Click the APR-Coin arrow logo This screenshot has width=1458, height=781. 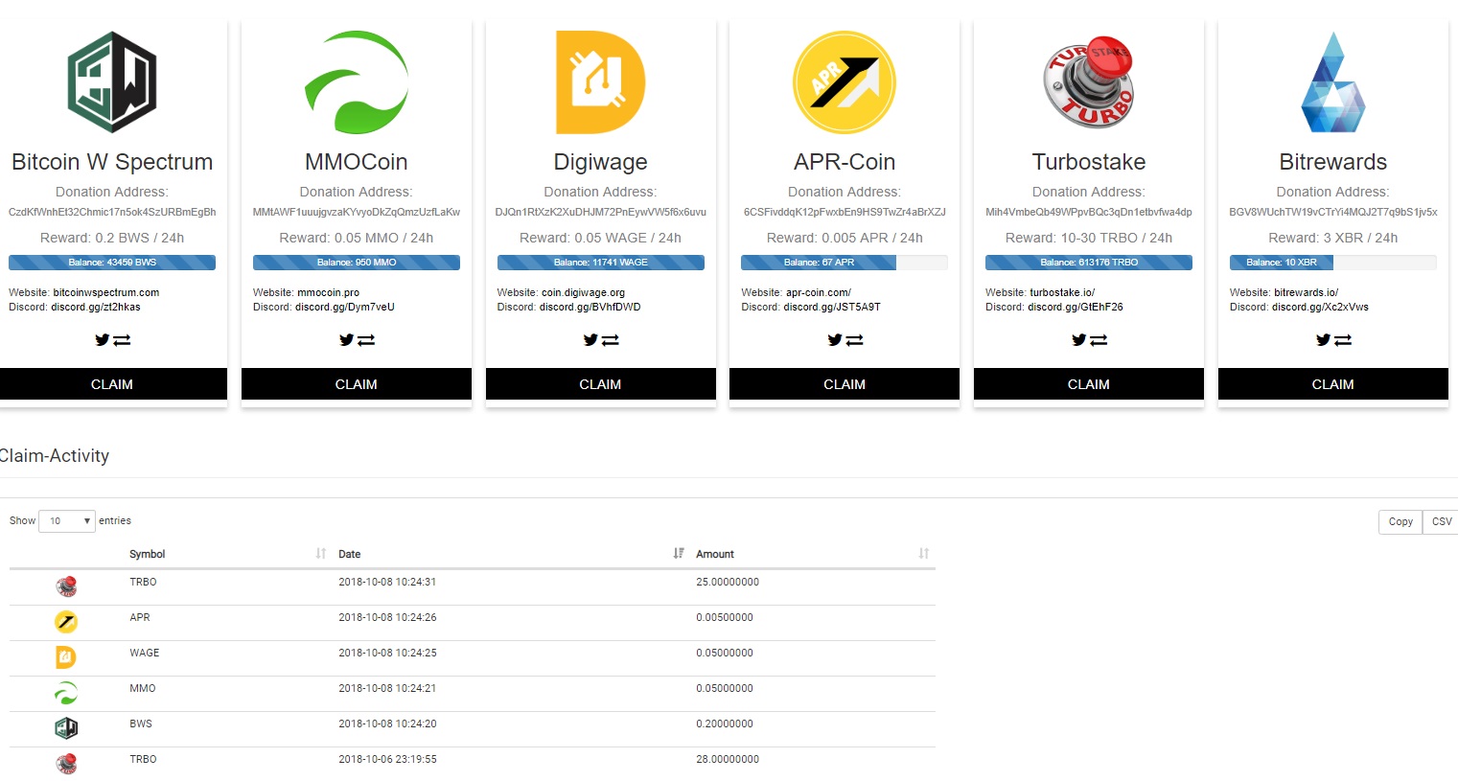click(x=844, y=82)
